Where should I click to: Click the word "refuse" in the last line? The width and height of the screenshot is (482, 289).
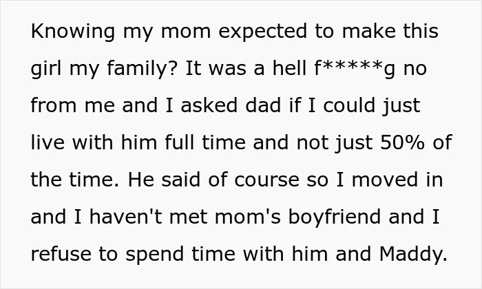(x=61, y=254)
